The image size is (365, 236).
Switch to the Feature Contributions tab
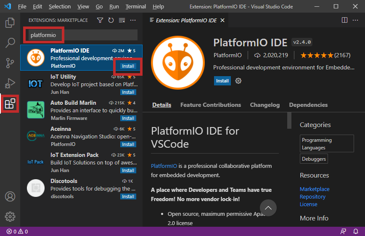pyautogui.click(x=211, y=105)
